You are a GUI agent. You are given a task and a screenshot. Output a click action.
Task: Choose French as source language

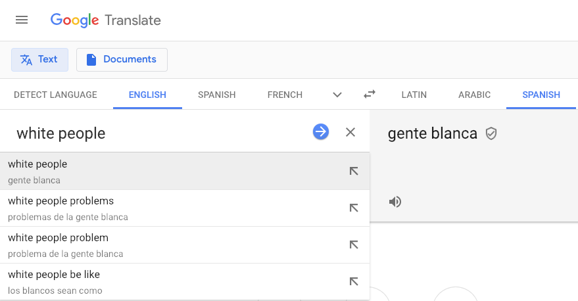(285, 95)
